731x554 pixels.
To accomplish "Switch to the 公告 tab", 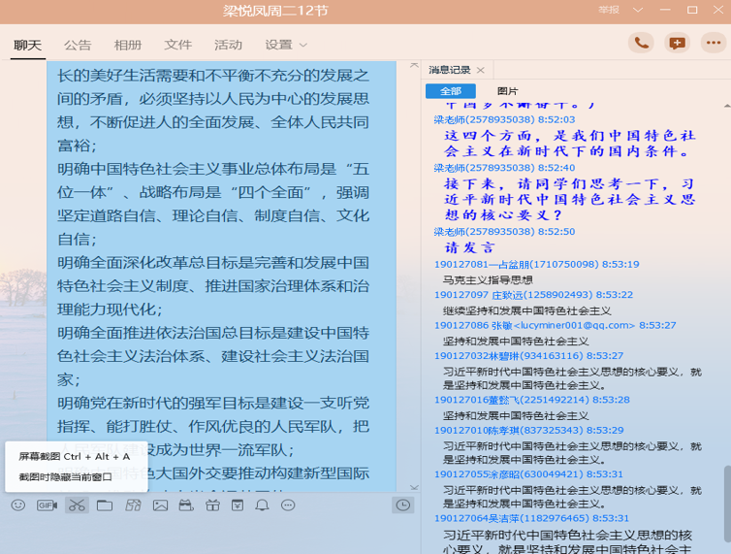I will pyautogui.click(x=78, y=45).
